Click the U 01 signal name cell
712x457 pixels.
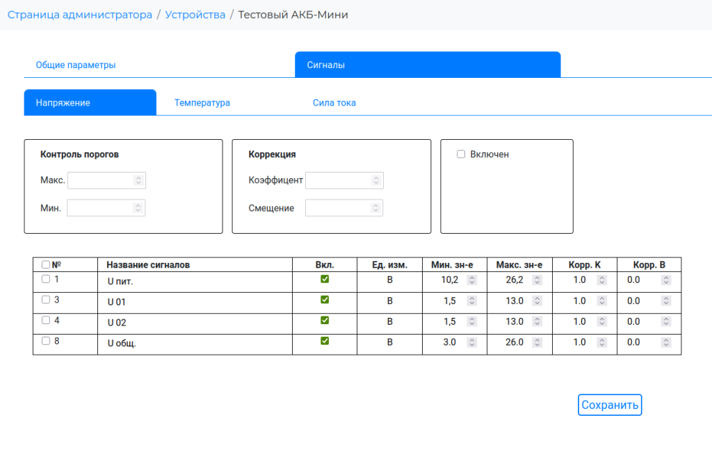(195, 303)
